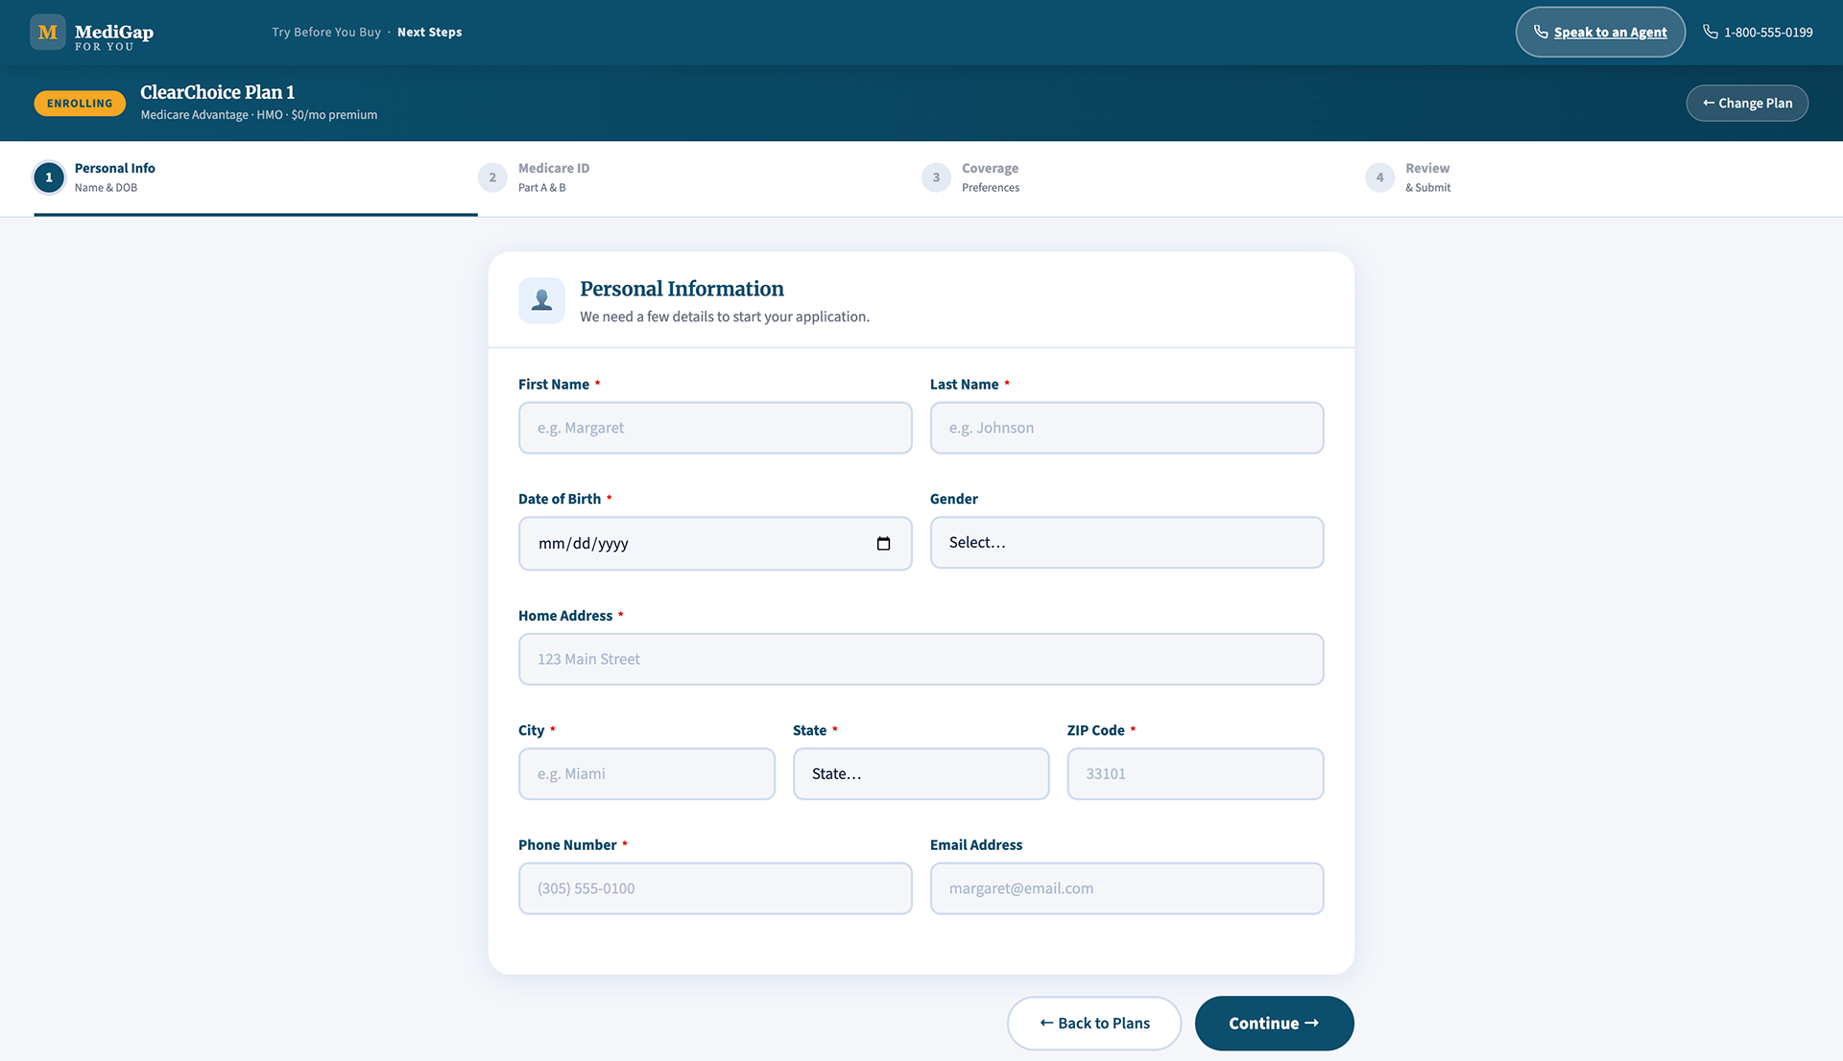Go to Next Steps breadcrumb
Image resolution: width=1843 pixels, height=1061 pixels.
pyautogui.click(x=429, y=32)
